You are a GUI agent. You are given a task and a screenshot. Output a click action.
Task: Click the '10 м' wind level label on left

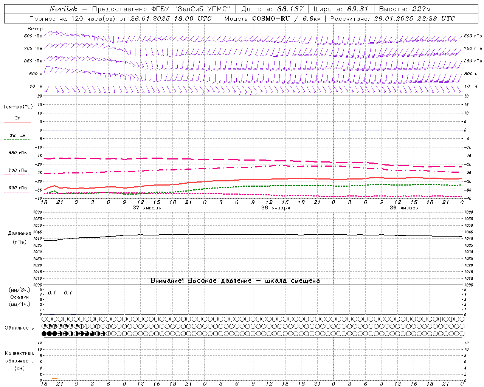click(x=36, y=86)
